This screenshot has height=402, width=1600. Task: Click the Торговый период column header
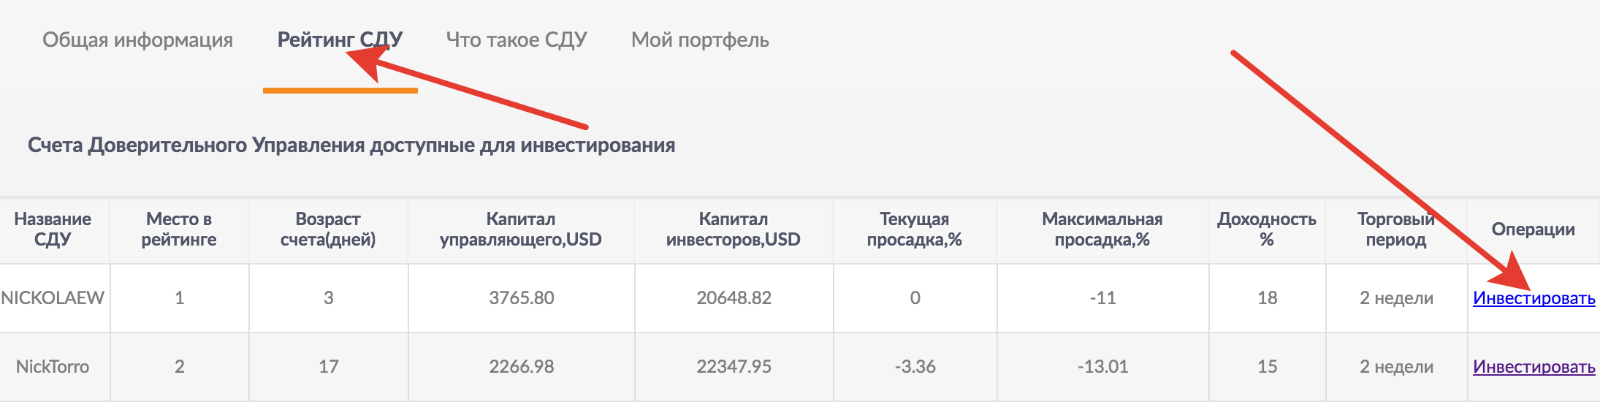click(x=1395, y=230)
